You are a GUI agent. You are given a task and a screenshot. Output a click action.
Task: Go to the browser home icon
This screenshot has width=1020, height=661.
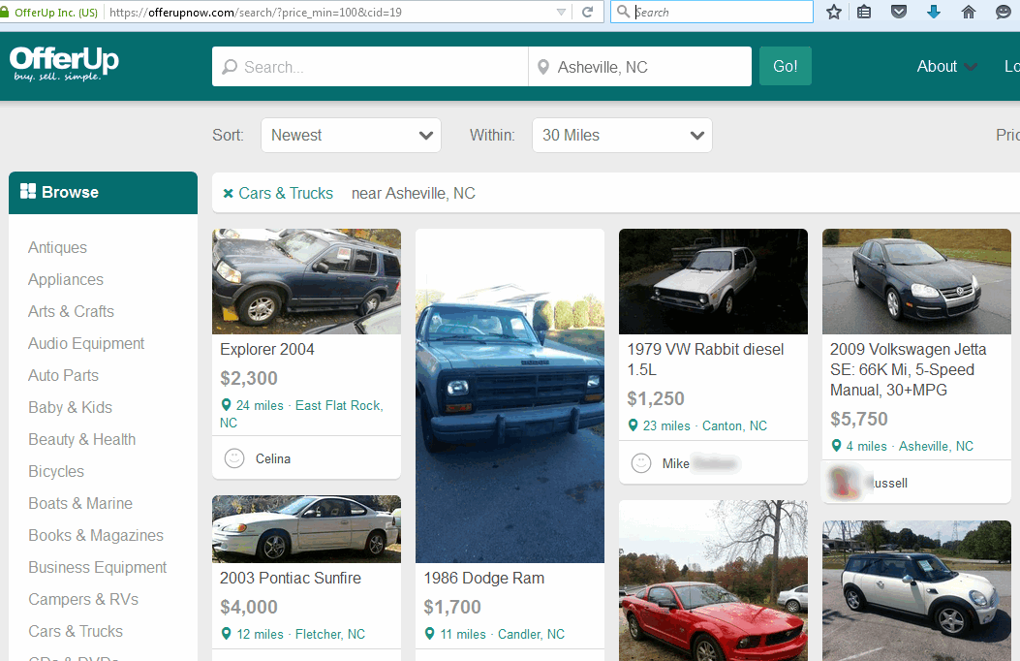pyautogui.click(x=969, y=12)
